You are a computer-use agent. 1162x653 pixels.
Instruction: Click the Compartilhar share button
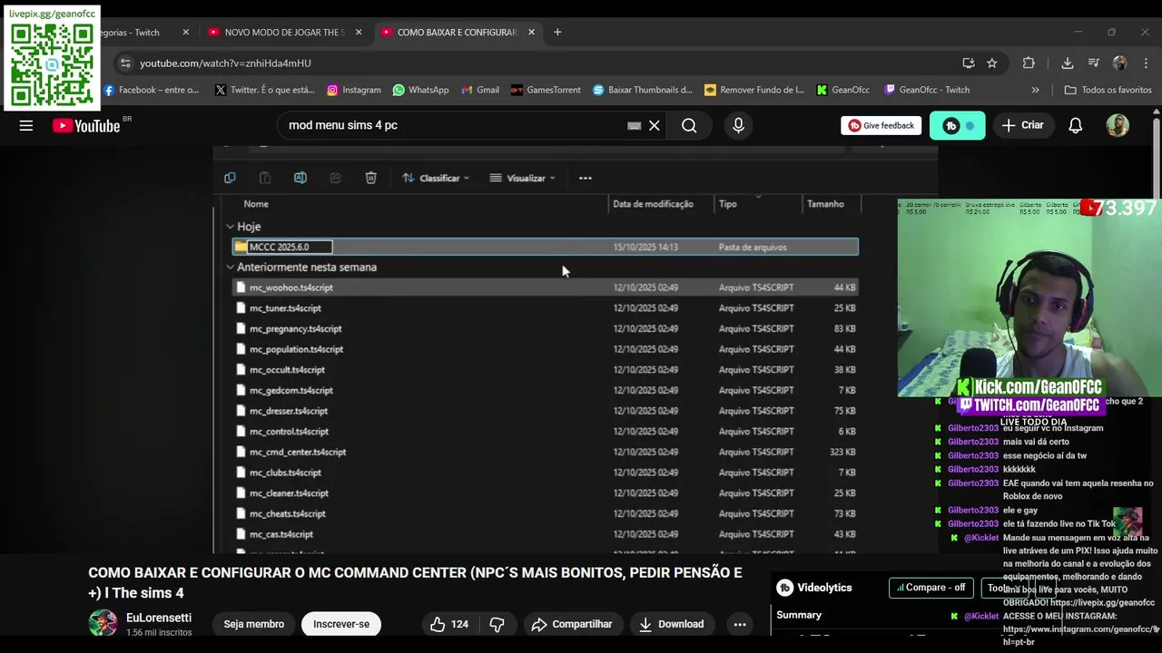(572, 624)
